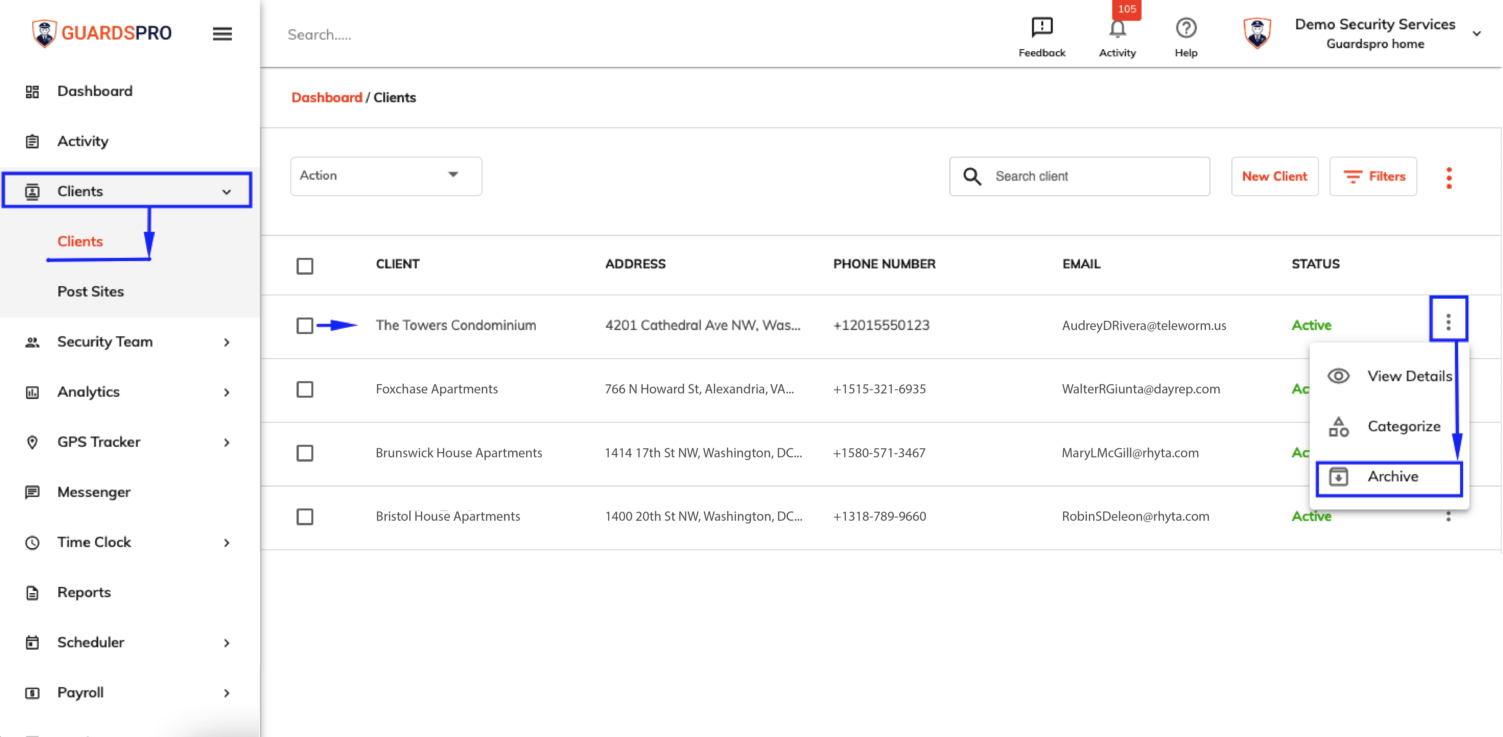Click the New Client button
Image resolution: width=1503 pixels, height=737 pixels.
tap(1274, 176)
